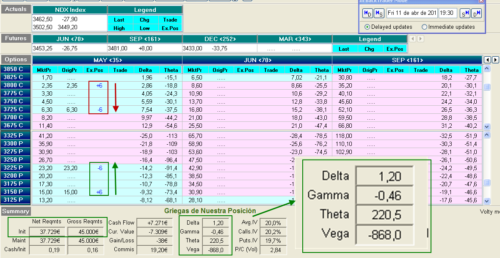The height and width of the screenshot is (258, 500).
Task: Click the Summary section label
Action: click(x=16, y=211)
